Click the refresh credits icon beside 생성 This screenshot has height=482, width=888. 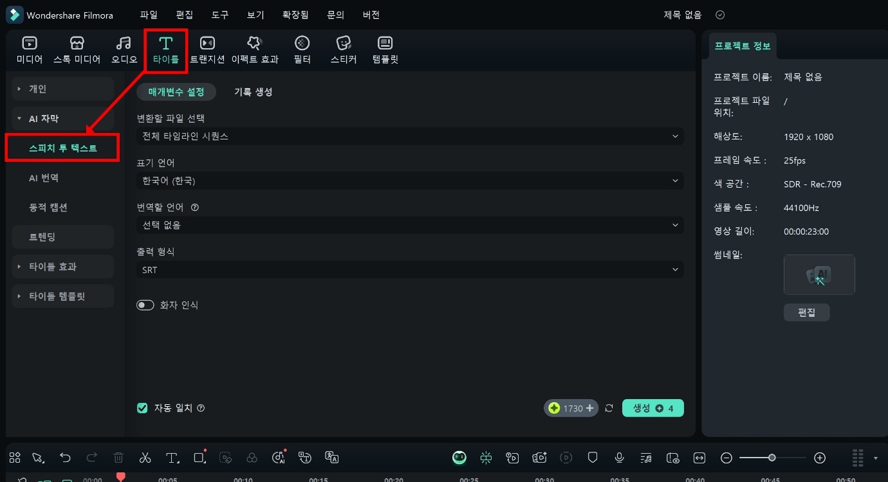[x=609, y=408]
